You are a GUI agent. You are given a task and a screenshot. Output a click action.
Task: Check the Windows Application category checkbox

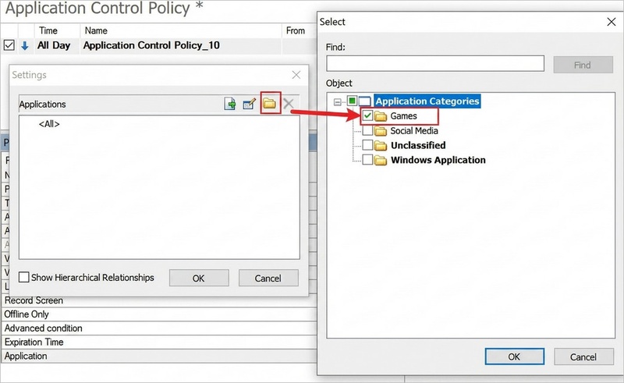click(367, 160)
